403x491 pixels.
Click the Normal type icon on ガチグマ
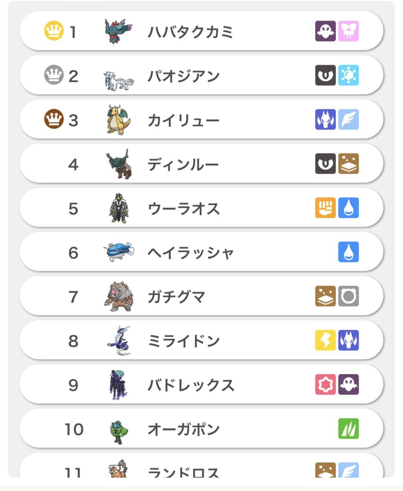348,296
